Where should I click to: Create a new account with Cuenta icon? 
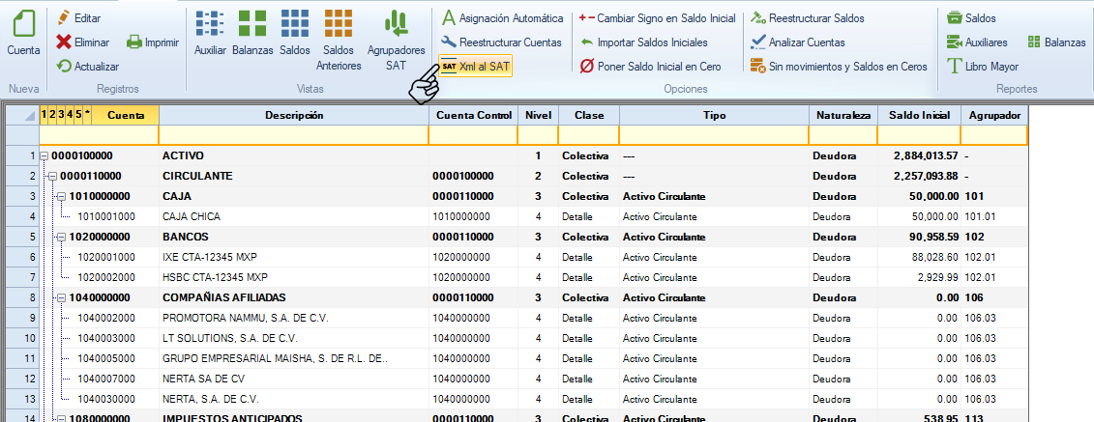click(x=22, y=34)
